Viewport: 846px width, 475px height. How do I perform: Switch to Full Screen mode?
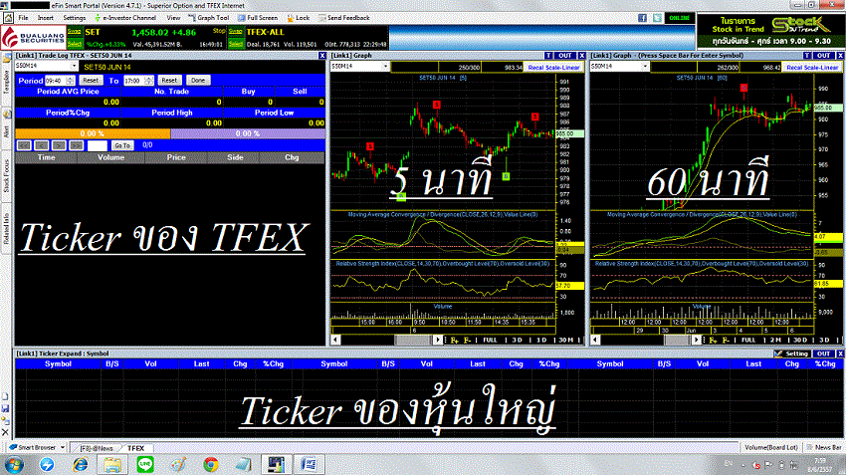click(258, 18)
